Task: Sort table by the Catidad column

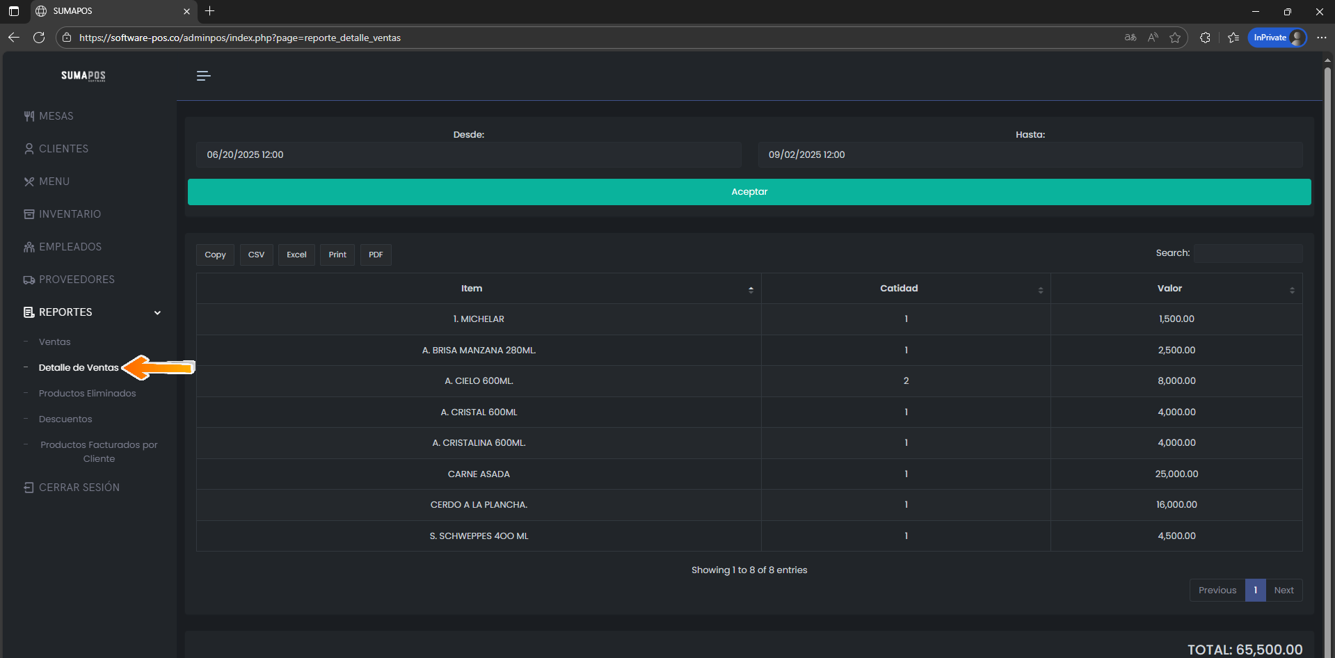Action: click(x=899, y=289)
